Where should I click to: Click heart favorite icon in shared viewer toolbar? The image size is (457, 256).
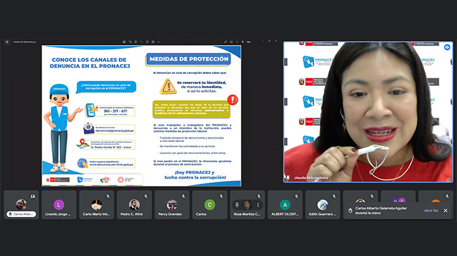coord(142,42)
